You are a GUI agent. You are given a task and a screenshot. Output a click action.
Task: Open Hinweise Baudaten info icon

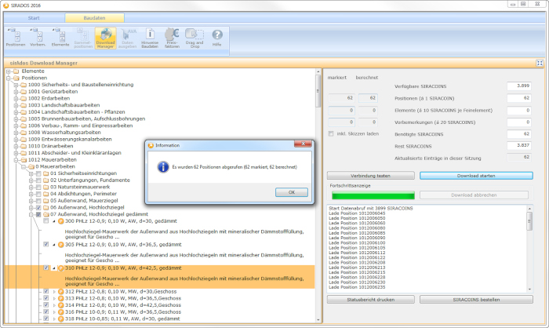tap(150, 38)
